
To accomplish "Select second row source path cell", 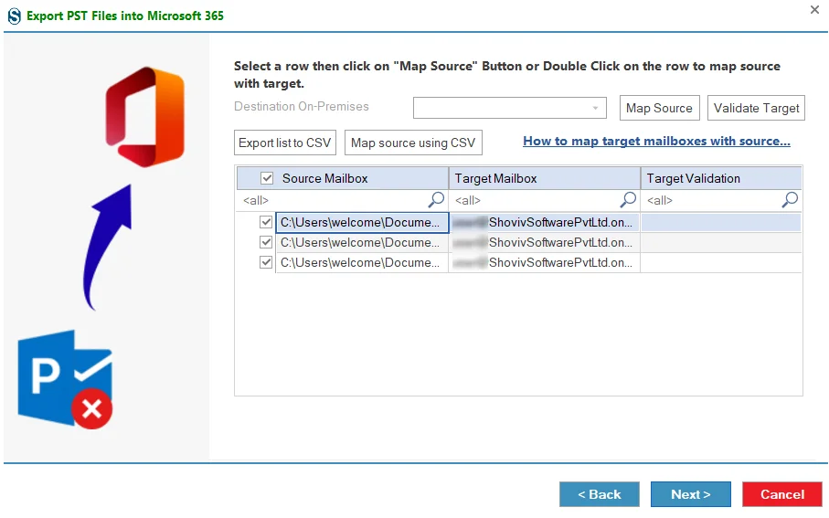I will (x=362, y=243).
